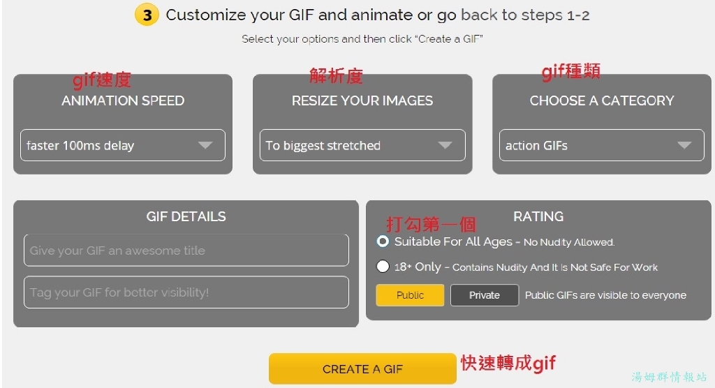The height and width of the screenshot is (388, 715).
Task: Click the CHOOSE A CATEGORY heading
Action: point(602,100)
